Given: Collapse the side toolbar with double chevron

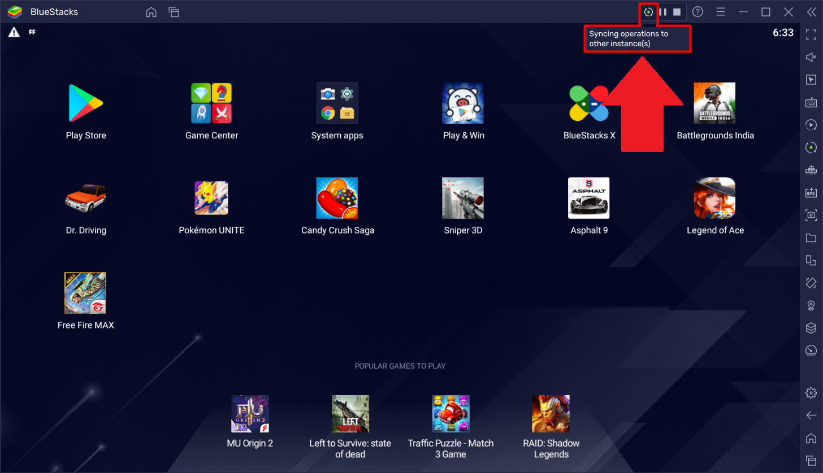Looking at the screenshot, I should click(x=811, y=12).
